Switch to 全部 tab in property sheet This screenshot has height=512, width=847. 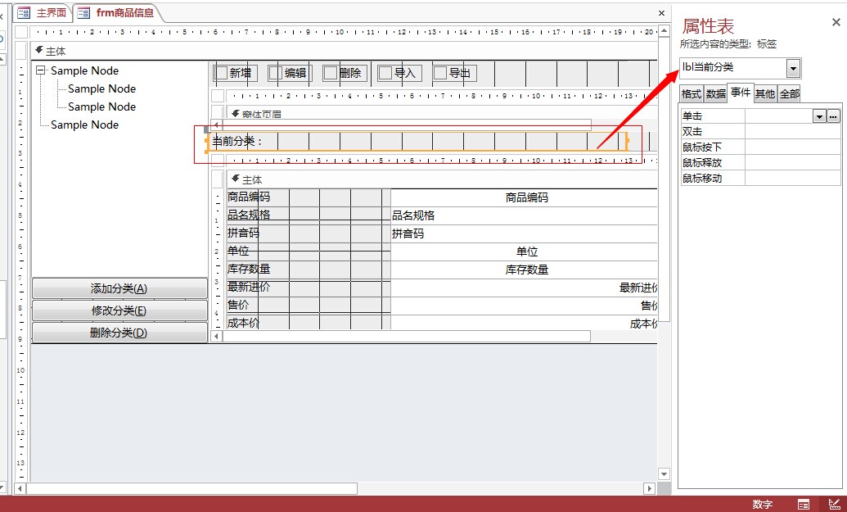point(789,94)
